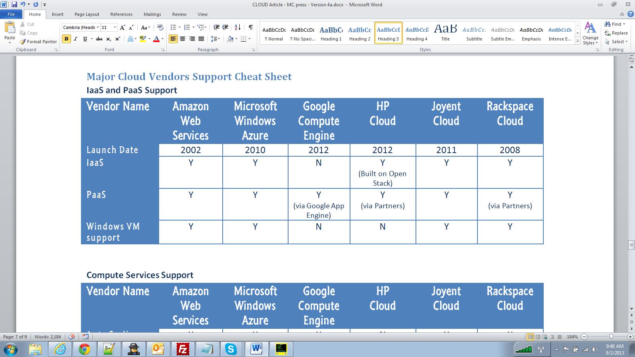Click Redo in Quick Access Toolbar
This screenshot has height=357, width=635.
click(36, 4)
